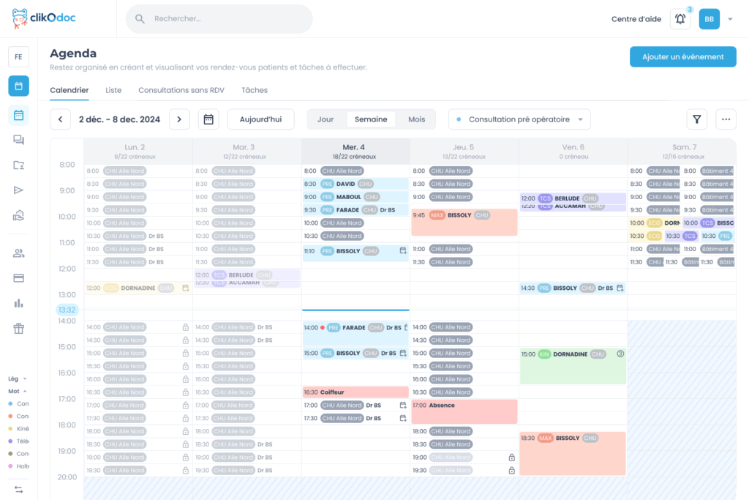Toggle sidebar with the swap arrows icon
The height and width of the screenshot is (500, 749).
click(x=18, y=490)
